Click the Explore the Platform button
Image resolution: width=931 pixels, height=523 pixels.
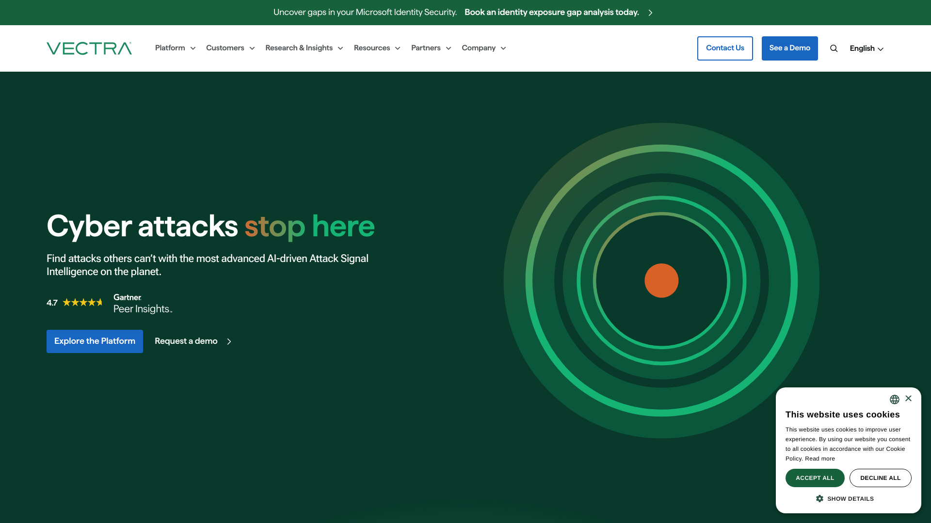(95, 341)
